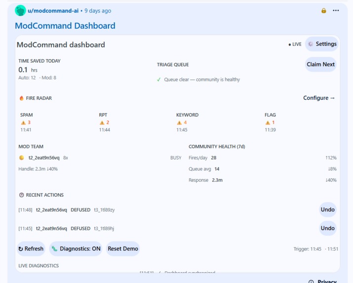Open the Configure arrow link
The height and width of the screenshot is (283, 353).
pyautogui.click(x=319, y=98)
